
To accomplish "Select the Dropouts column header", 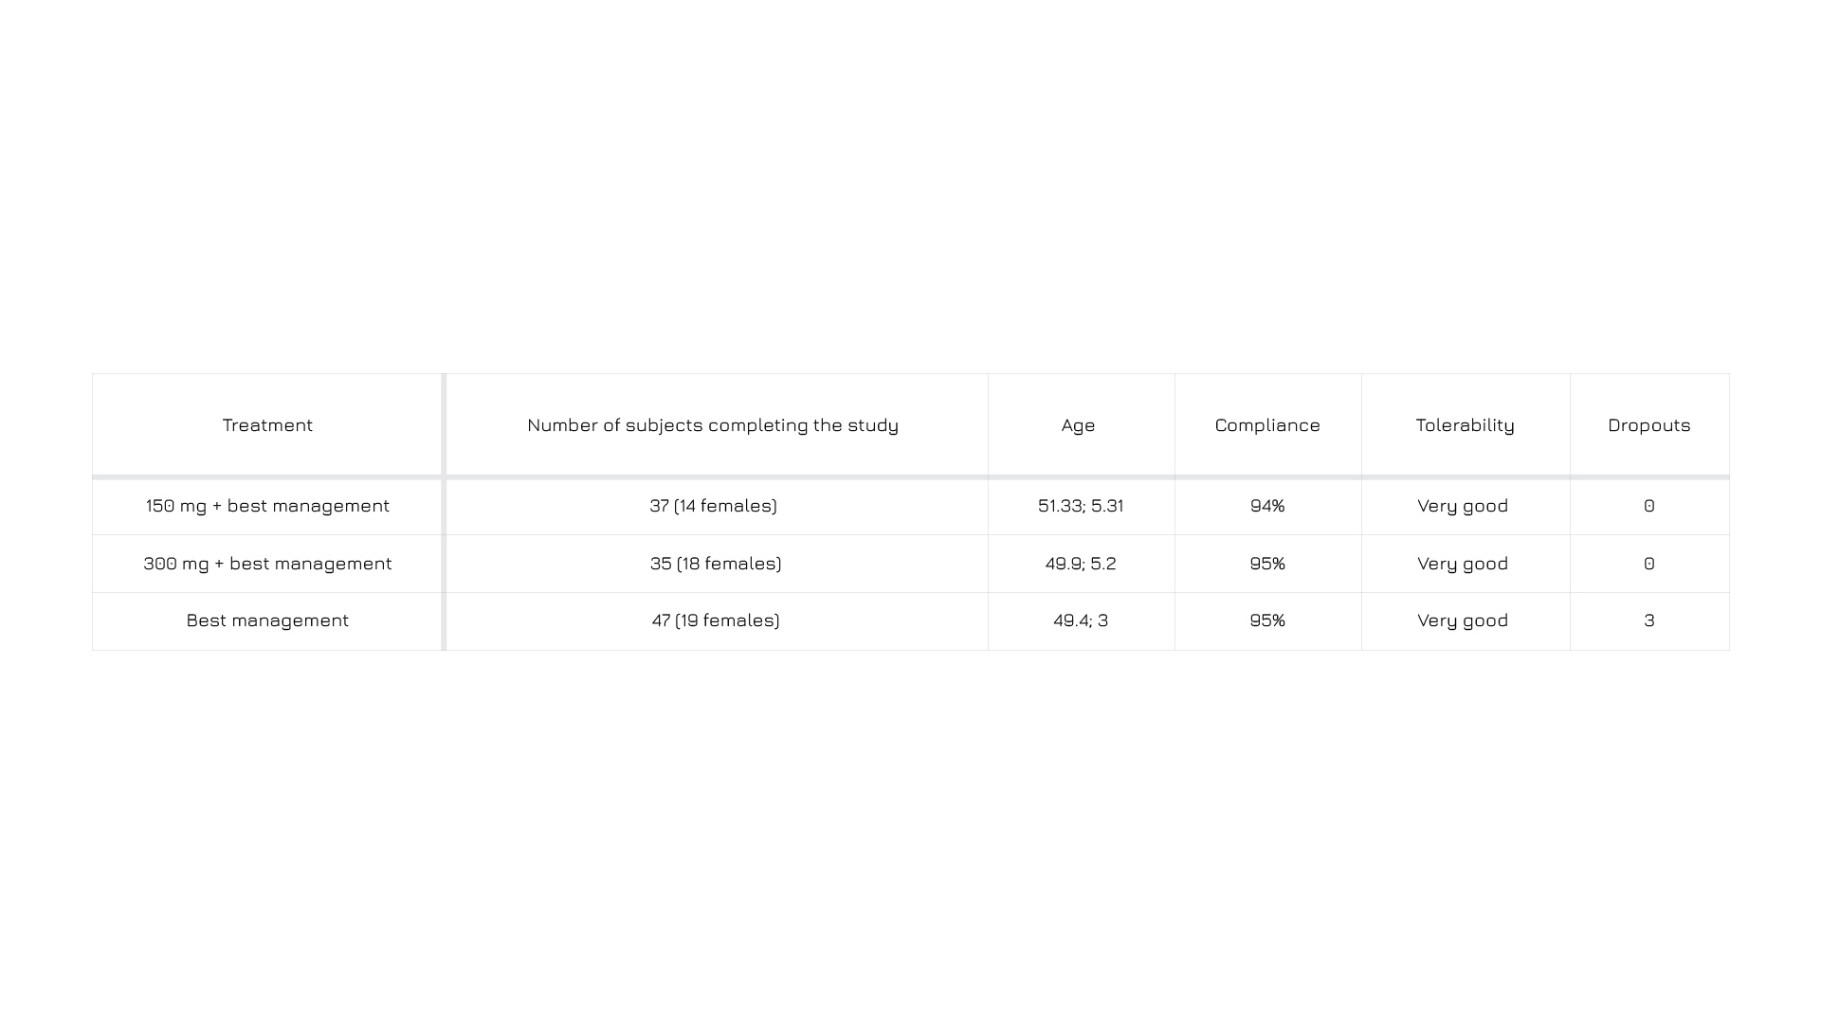I will (1648, 425).
